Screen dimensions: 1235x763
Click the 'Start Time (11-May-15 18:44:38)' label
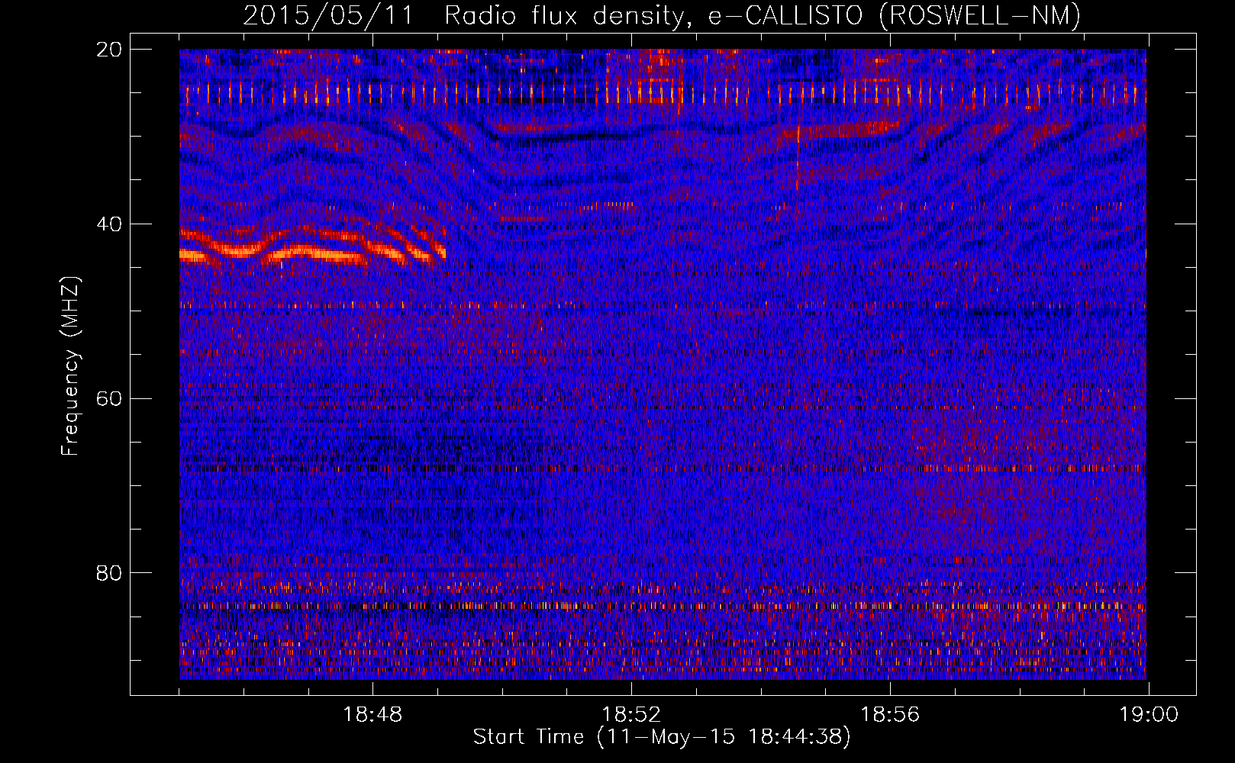click(661, 737)
